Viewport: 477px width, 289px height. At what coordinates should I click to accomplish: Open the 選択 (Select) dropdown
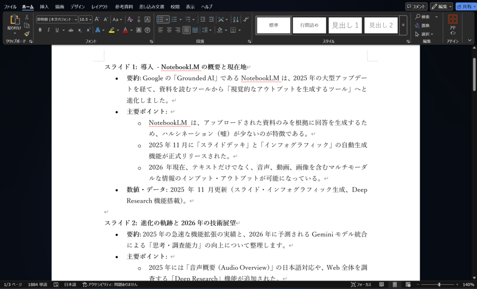click(x=425, y=34)
